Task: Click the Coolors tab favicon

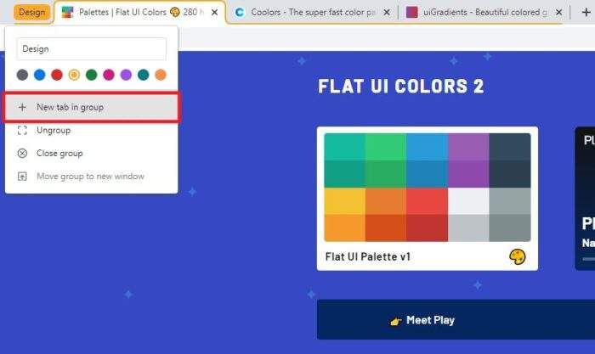Action: pos(240,13)
